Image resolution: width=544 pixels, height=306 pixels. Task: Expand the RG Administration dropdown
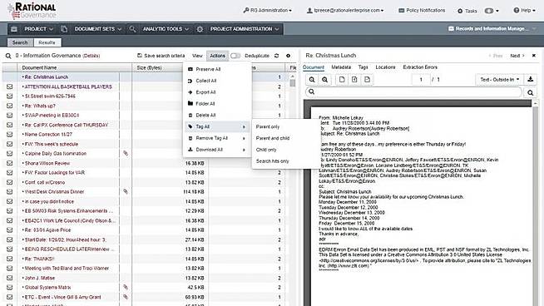(267, 11)
